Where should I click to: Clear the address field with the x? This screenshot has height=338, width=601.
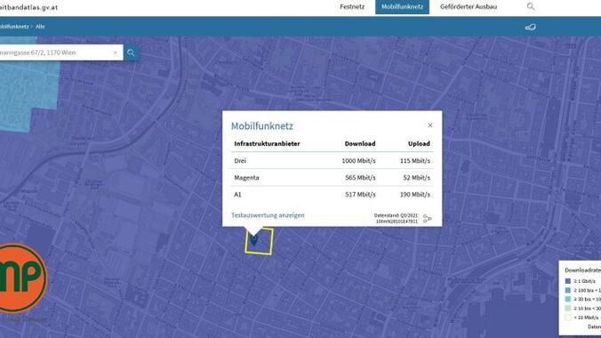click(115, 52)
